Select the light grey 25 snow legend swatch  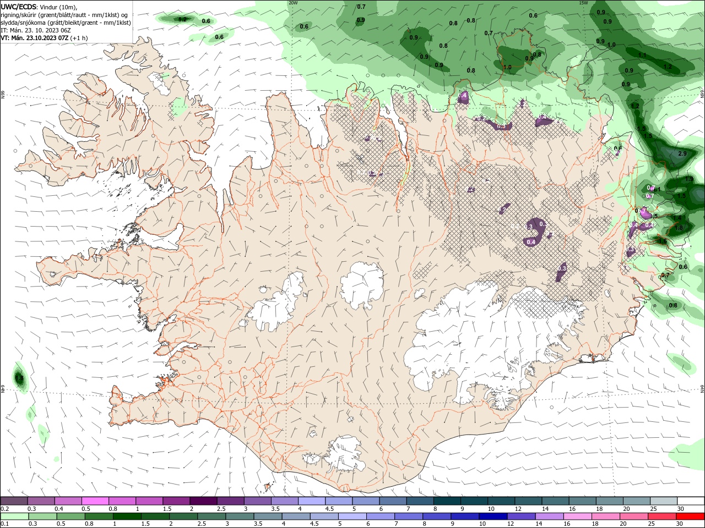point(664,501)
